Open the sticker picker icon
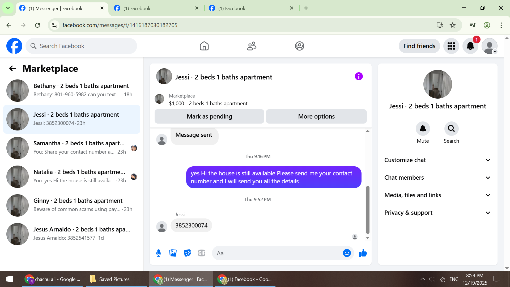The height and width of the screenshot is (287, 510). click(x=187, y=253)
